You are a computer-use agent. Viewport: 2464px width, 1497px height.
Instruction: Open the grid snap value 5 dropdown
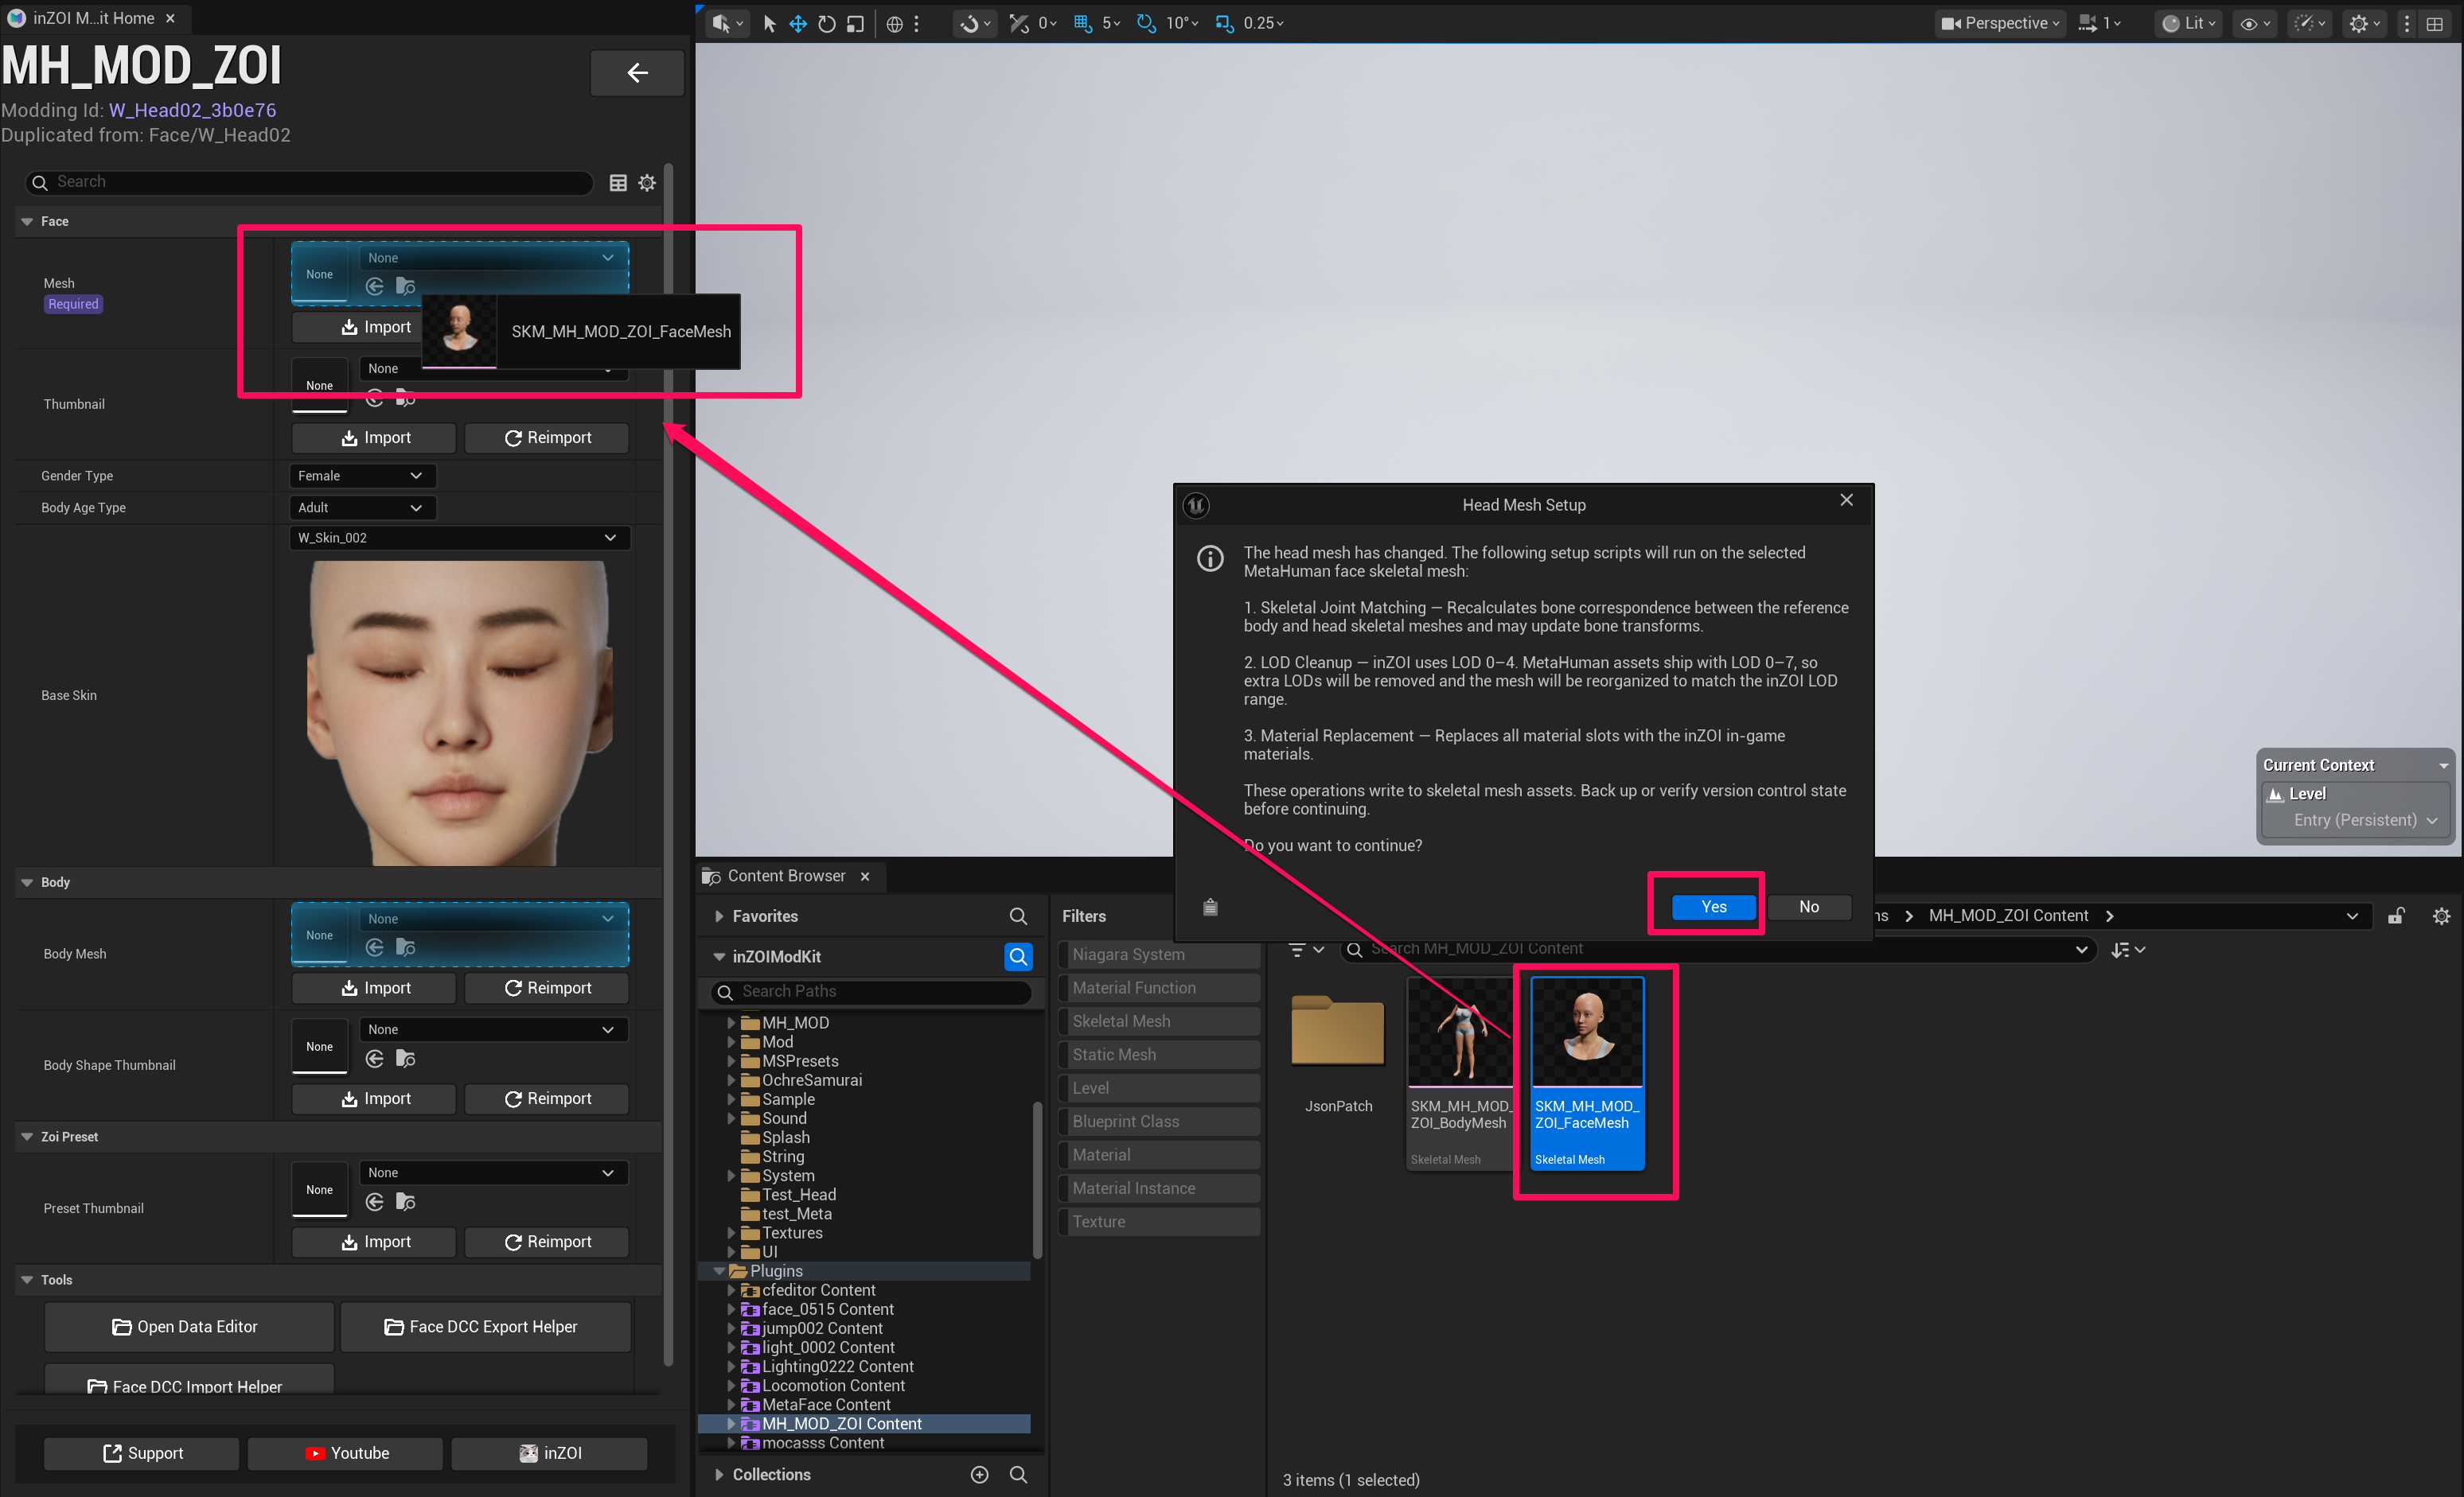point(1111,23)
